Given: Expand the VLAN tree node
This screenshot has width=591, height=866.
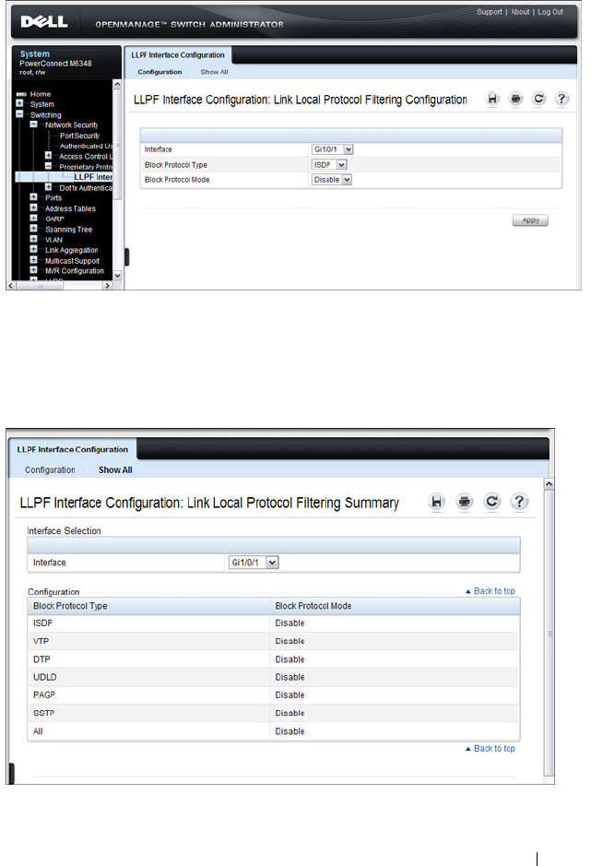Looking at the screenshot, I should (34, 239).
